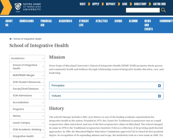The image size is (173, 138).
Task: Click the plus icon on Values accordion
Action: point(159,96)
